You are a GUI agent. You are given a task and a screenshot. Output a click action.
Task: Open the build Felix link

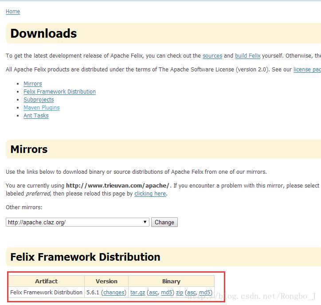248,56
